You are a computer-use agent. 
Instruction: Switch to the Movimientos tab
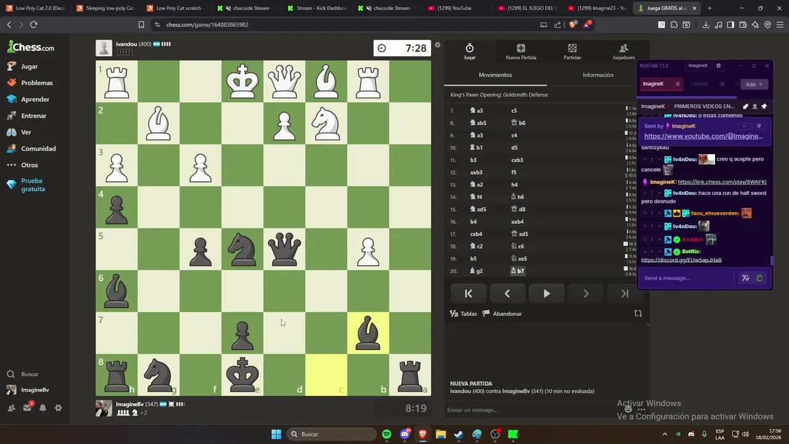(496, 75)
